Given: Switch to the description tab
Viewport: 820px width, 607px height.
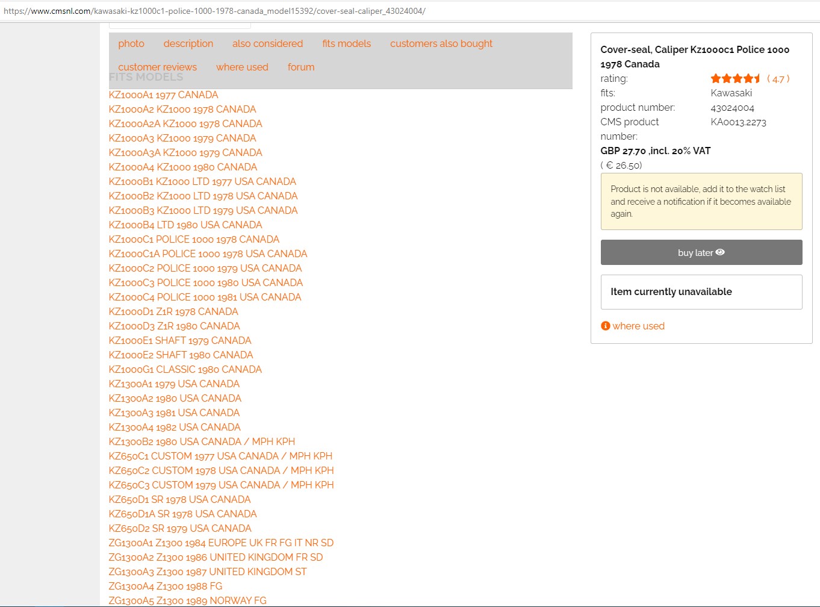Looking at the screenshot, I should tap(188, 43).
